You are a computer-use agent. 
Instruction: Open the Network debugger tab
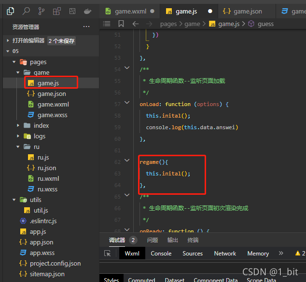[x=225, y=254]
